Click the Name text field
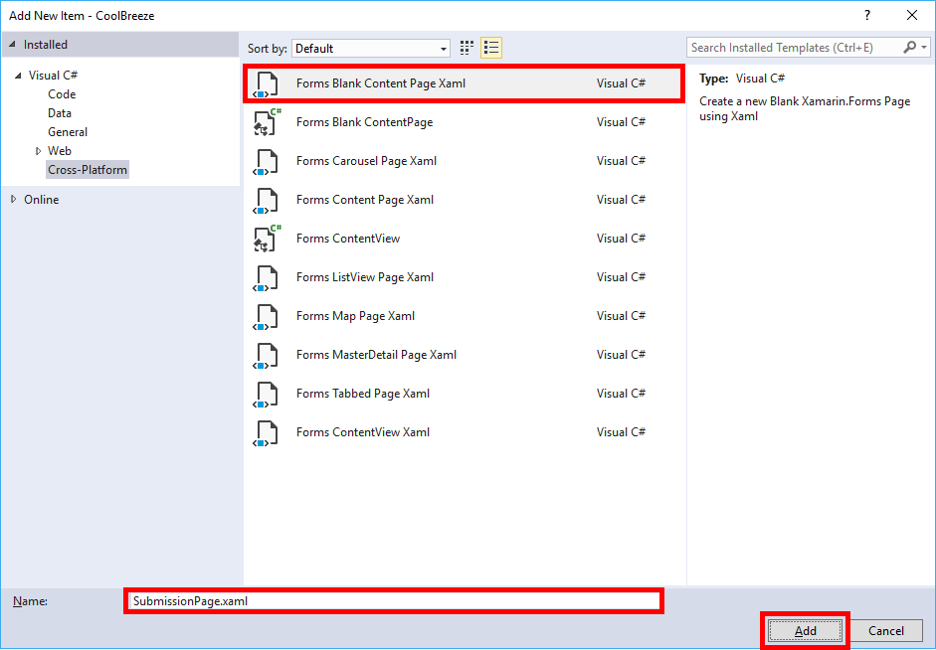The height and width of the screenshot is (650, 936). (x=394, y=601)
